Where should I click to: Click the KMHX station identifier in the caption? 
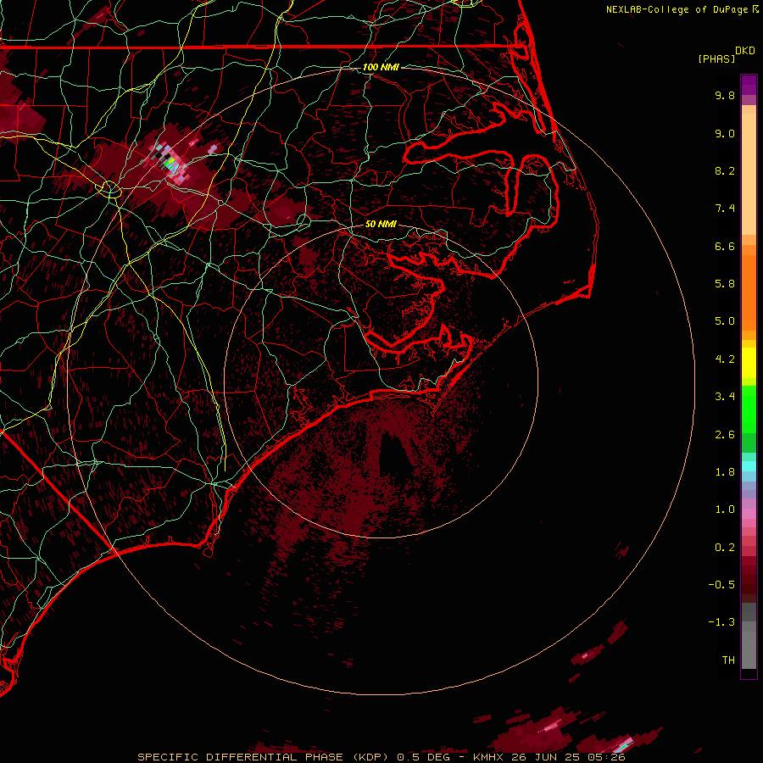pos(487,757)
